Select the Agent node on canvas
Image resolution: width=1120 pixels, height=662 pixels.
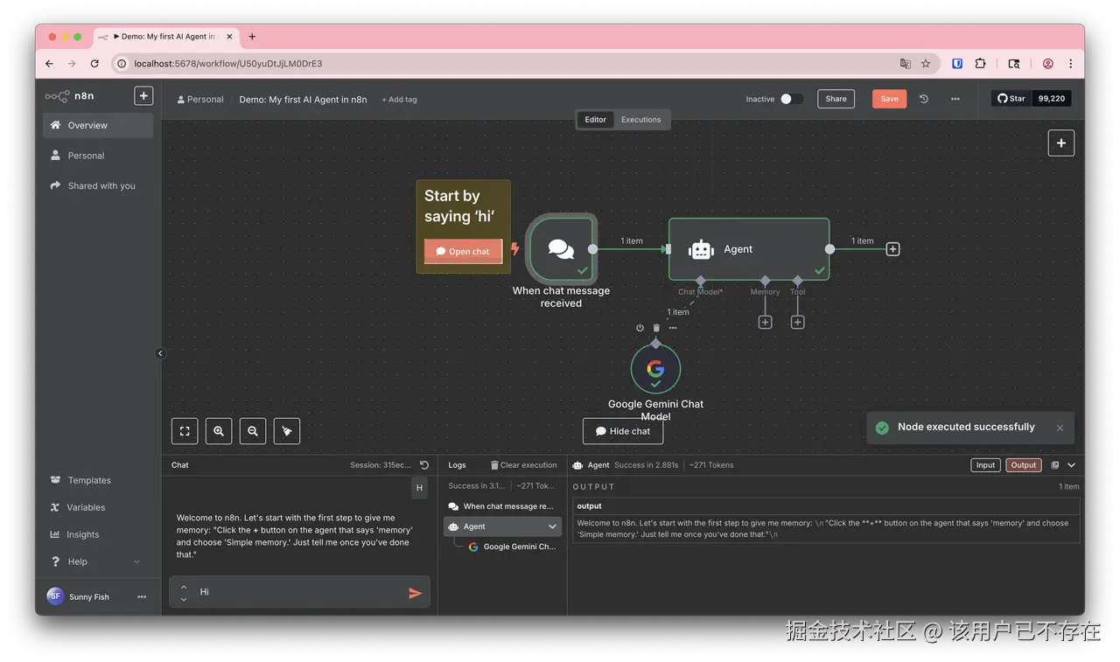pos(749,249)
